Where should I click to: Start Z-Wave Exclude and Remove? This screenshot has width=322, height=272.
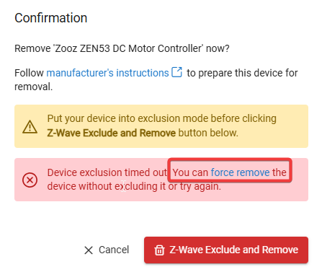coord(226,250)
